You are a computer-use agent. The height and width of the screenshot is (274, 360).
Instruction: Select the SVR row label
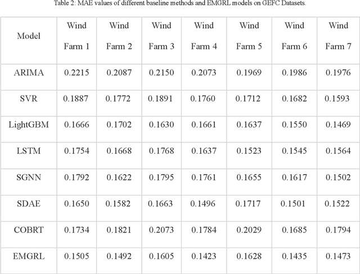(29, 98)
